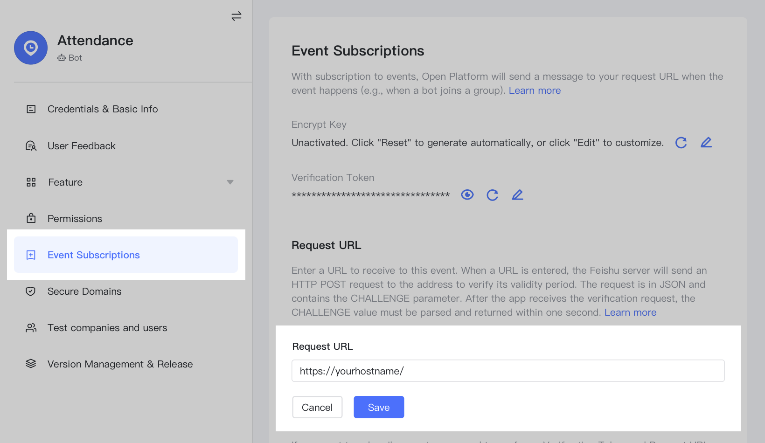Edit the Verification Token with pencil icon

(x=517, y=195)
